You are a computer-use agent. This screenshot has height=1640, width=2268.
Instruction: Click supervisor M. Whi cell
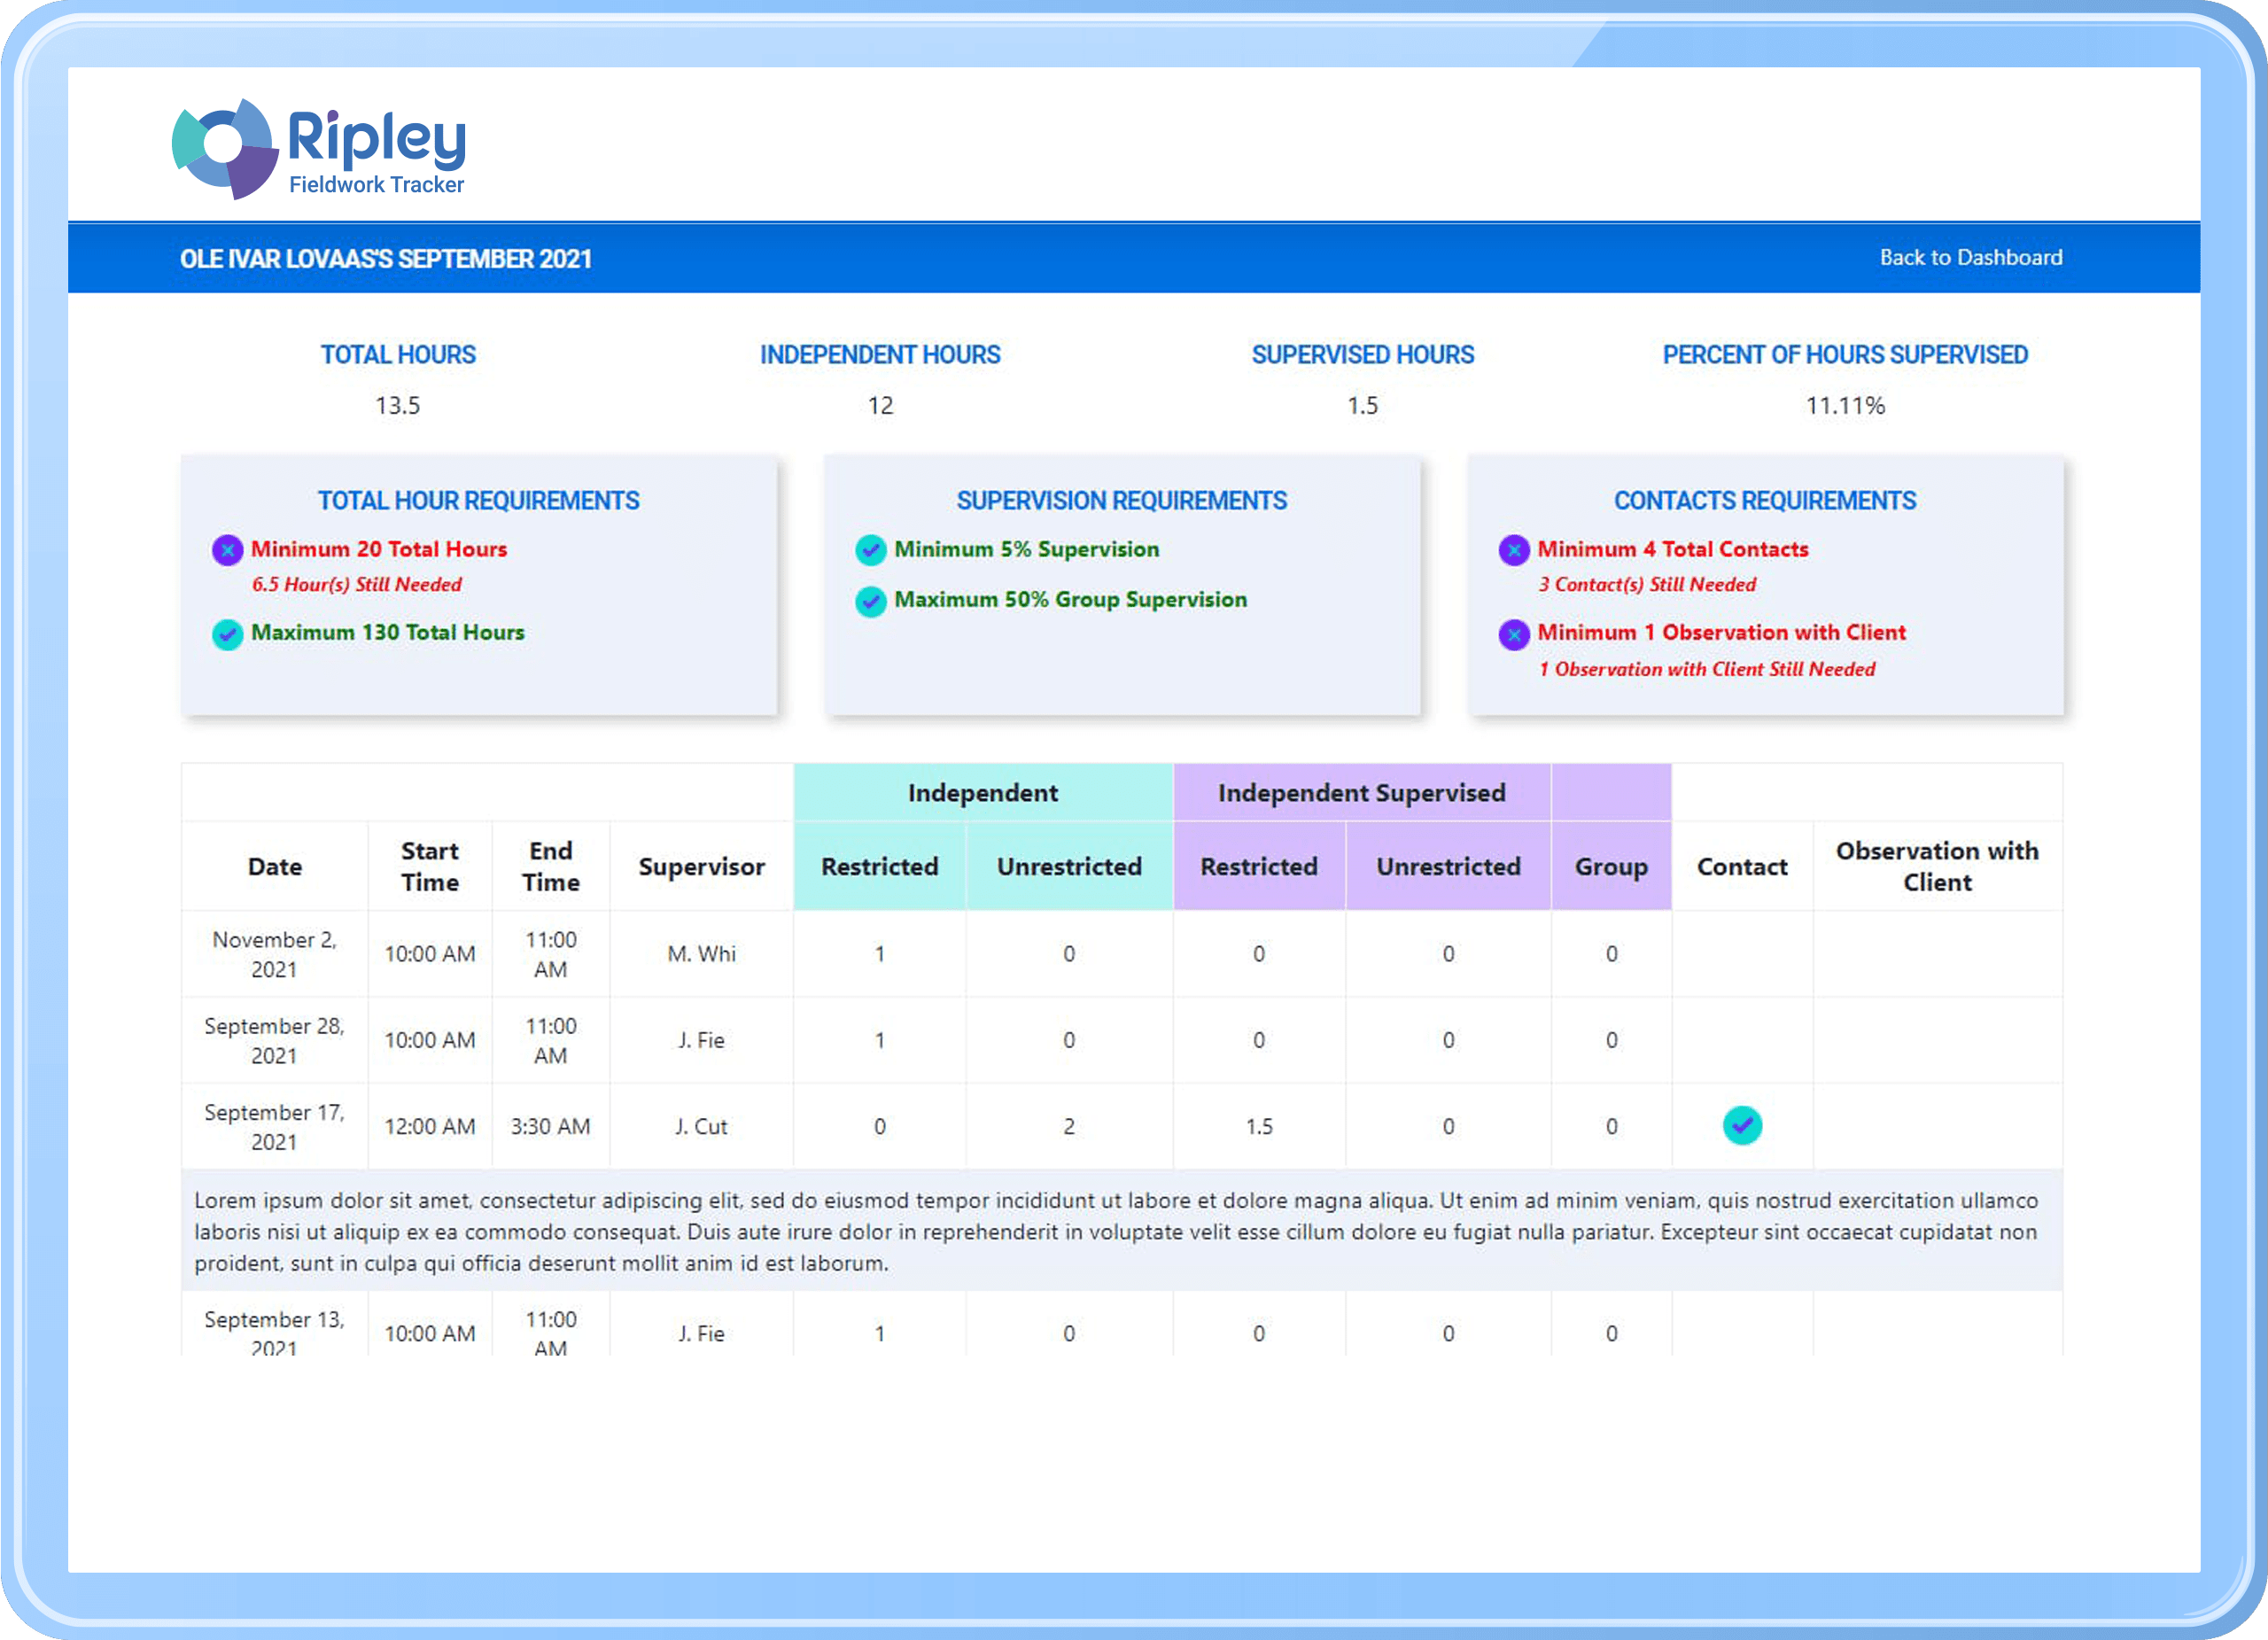(x=702, y=954)
